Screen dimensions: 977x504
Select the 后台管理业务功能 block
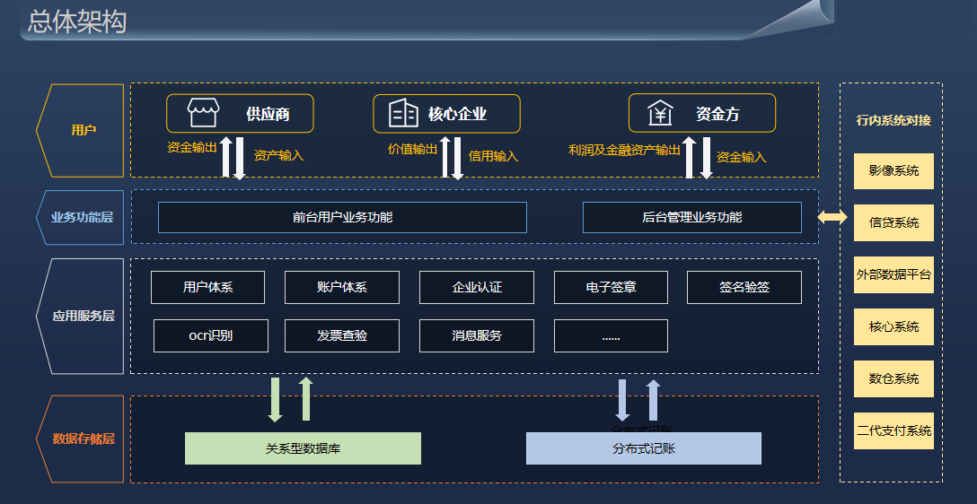coord(691,217)
